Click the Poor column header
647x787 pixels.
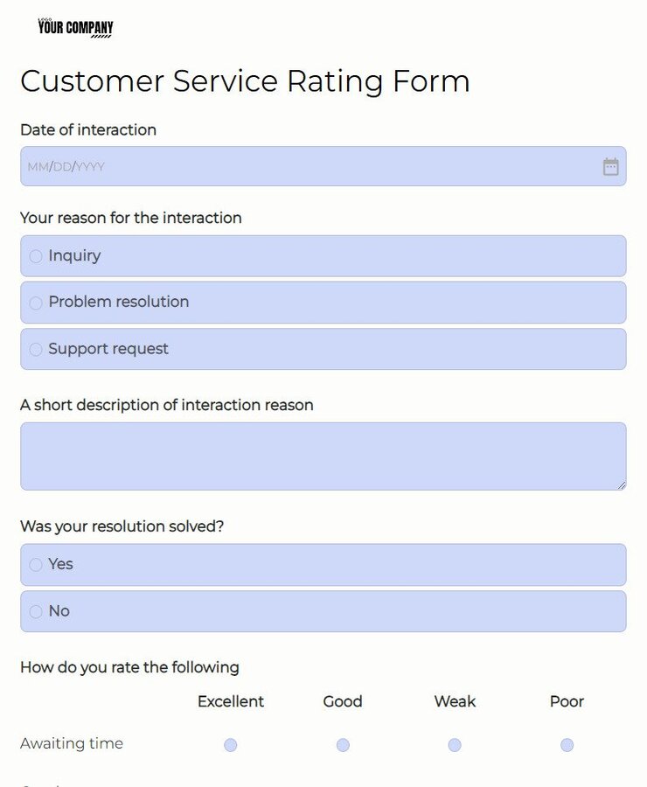tap(566, 701)
